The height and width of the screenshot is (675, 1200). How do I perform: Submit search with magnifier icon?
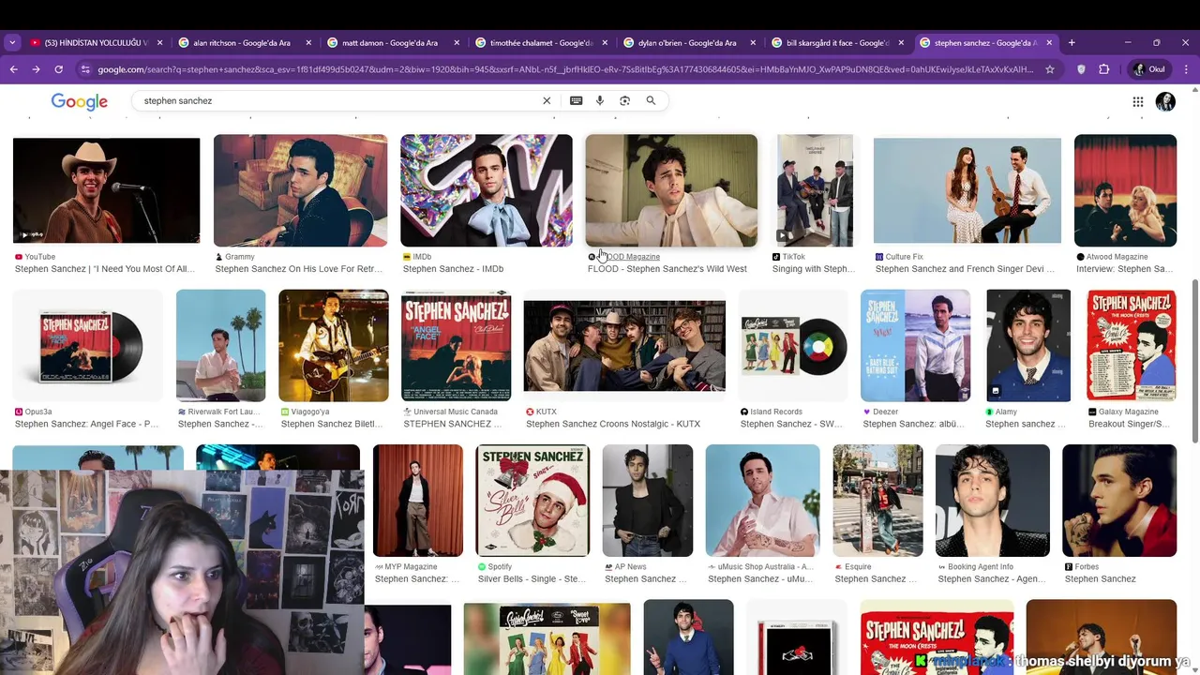(651, 100)
